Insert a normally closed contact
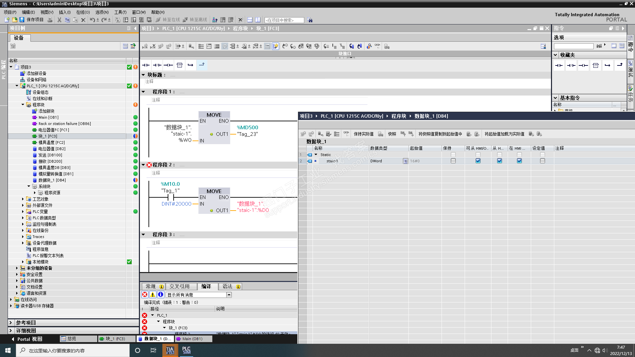Image resolution: width=635 pixels, height=357 pixels. 157,65
